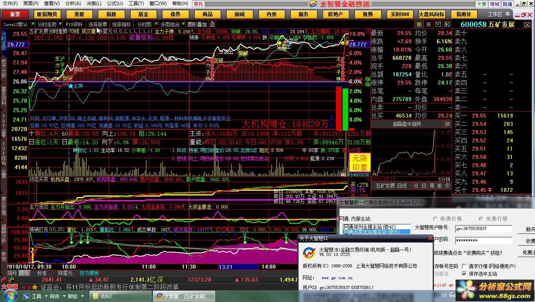Screen dimensions: 535x302
Task: Click the 委托 trade button
Action: [x=199, y=4]
